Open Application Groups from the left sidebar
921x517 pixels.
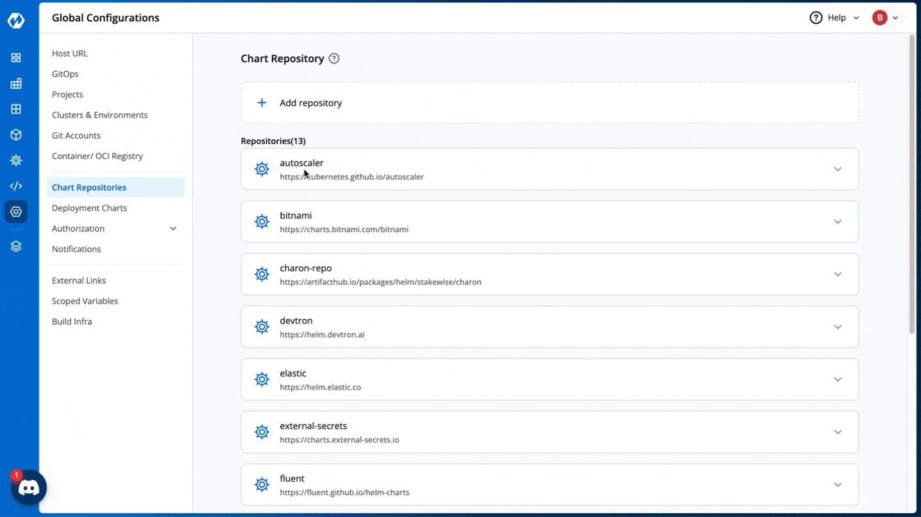click(15, 109)
